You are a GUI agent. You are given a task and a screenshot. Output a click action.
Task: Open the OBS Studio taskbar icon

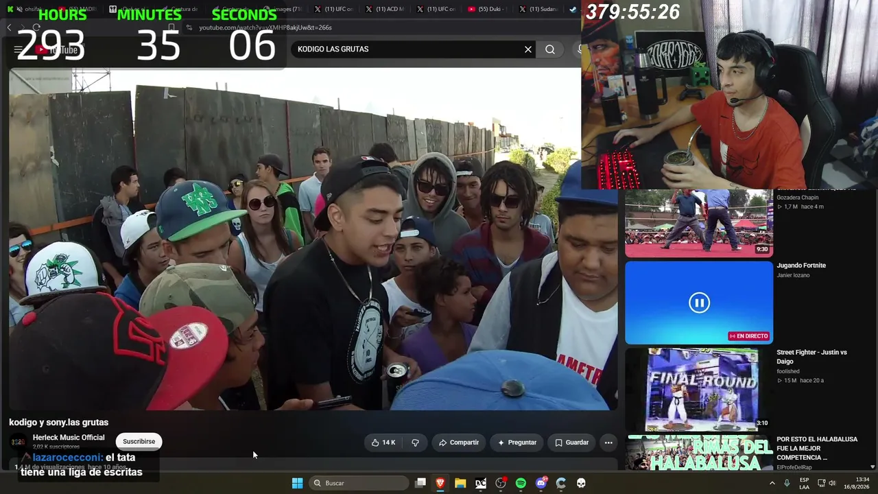(501, 483)
